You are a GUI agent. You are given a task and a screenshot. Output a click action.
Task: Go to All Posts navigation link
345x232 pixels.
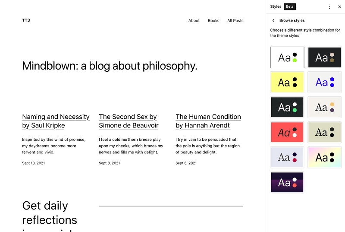point(235,20)
